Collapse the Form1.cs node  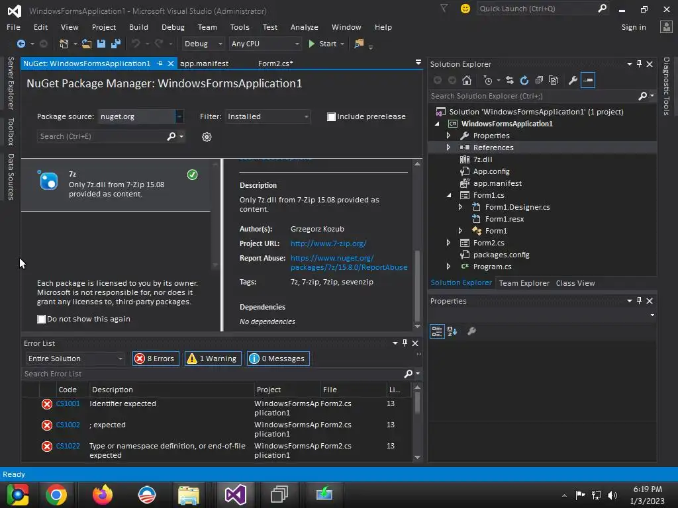point(449,195)
